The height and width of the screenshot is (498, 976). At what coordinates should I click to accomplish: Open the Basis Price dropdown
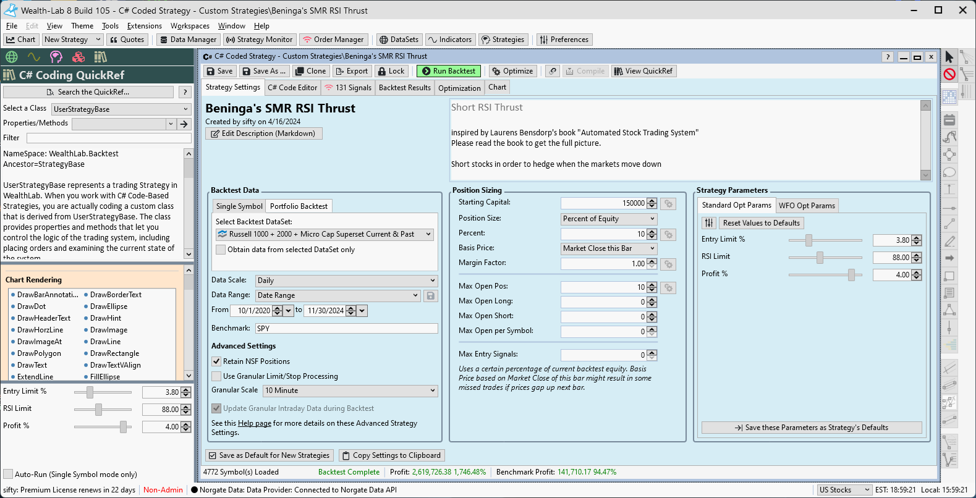[x=609, y=248]
